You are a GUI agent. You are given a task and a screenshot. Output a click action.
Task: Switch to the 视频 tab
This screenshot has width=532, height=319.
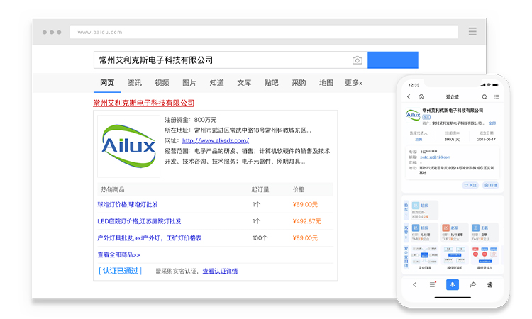(162, 83)
